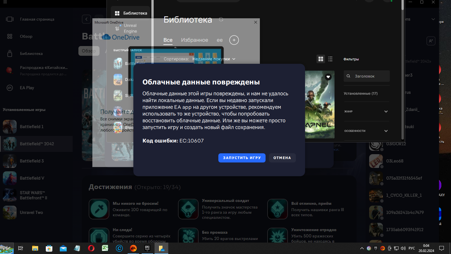The image size is (451, 254).
Task: Open the notification center icon
Action: point(442,248)
